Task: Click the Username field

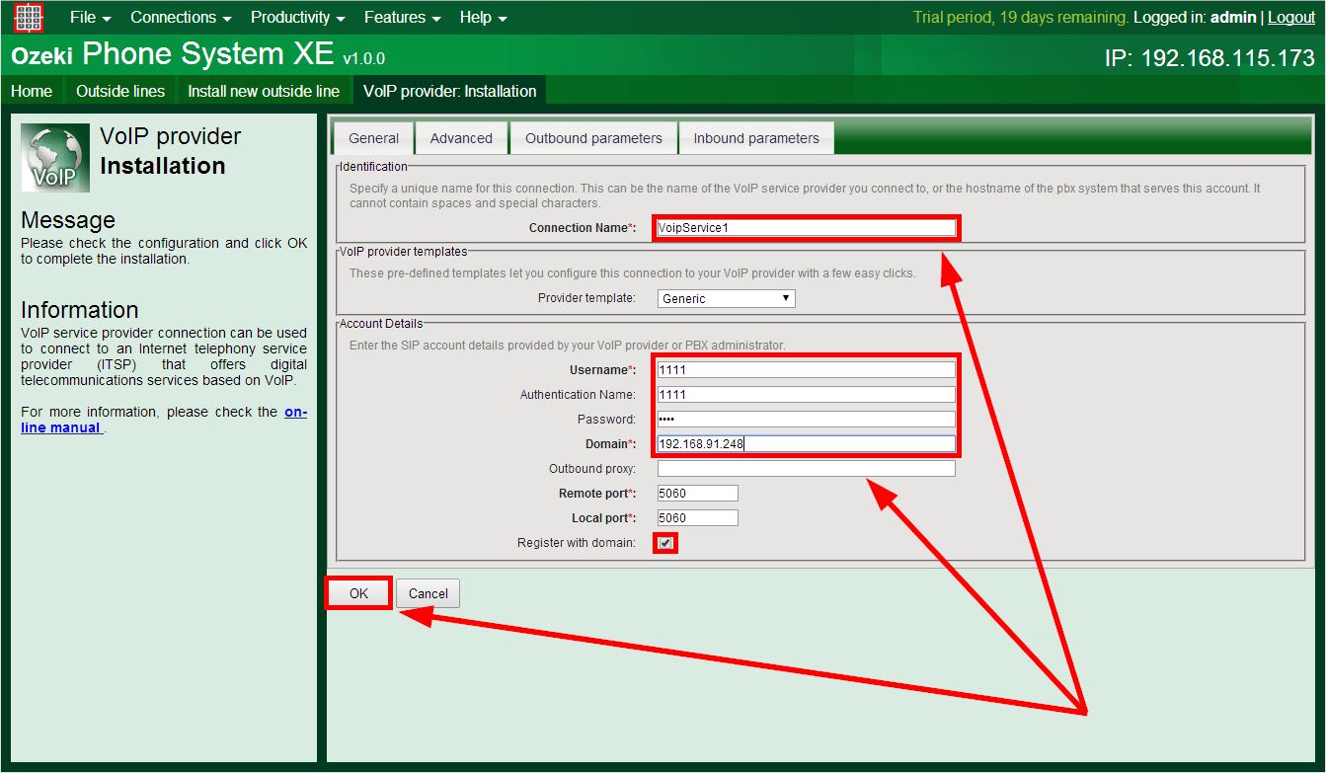Action: point(807,370)
